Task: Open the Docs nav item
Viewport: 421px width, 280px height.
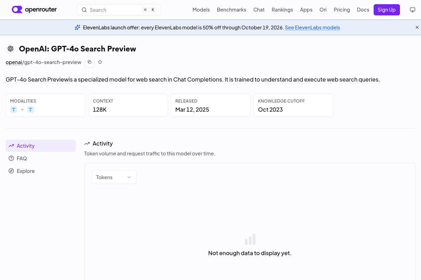Action: (x=363, y=10)
